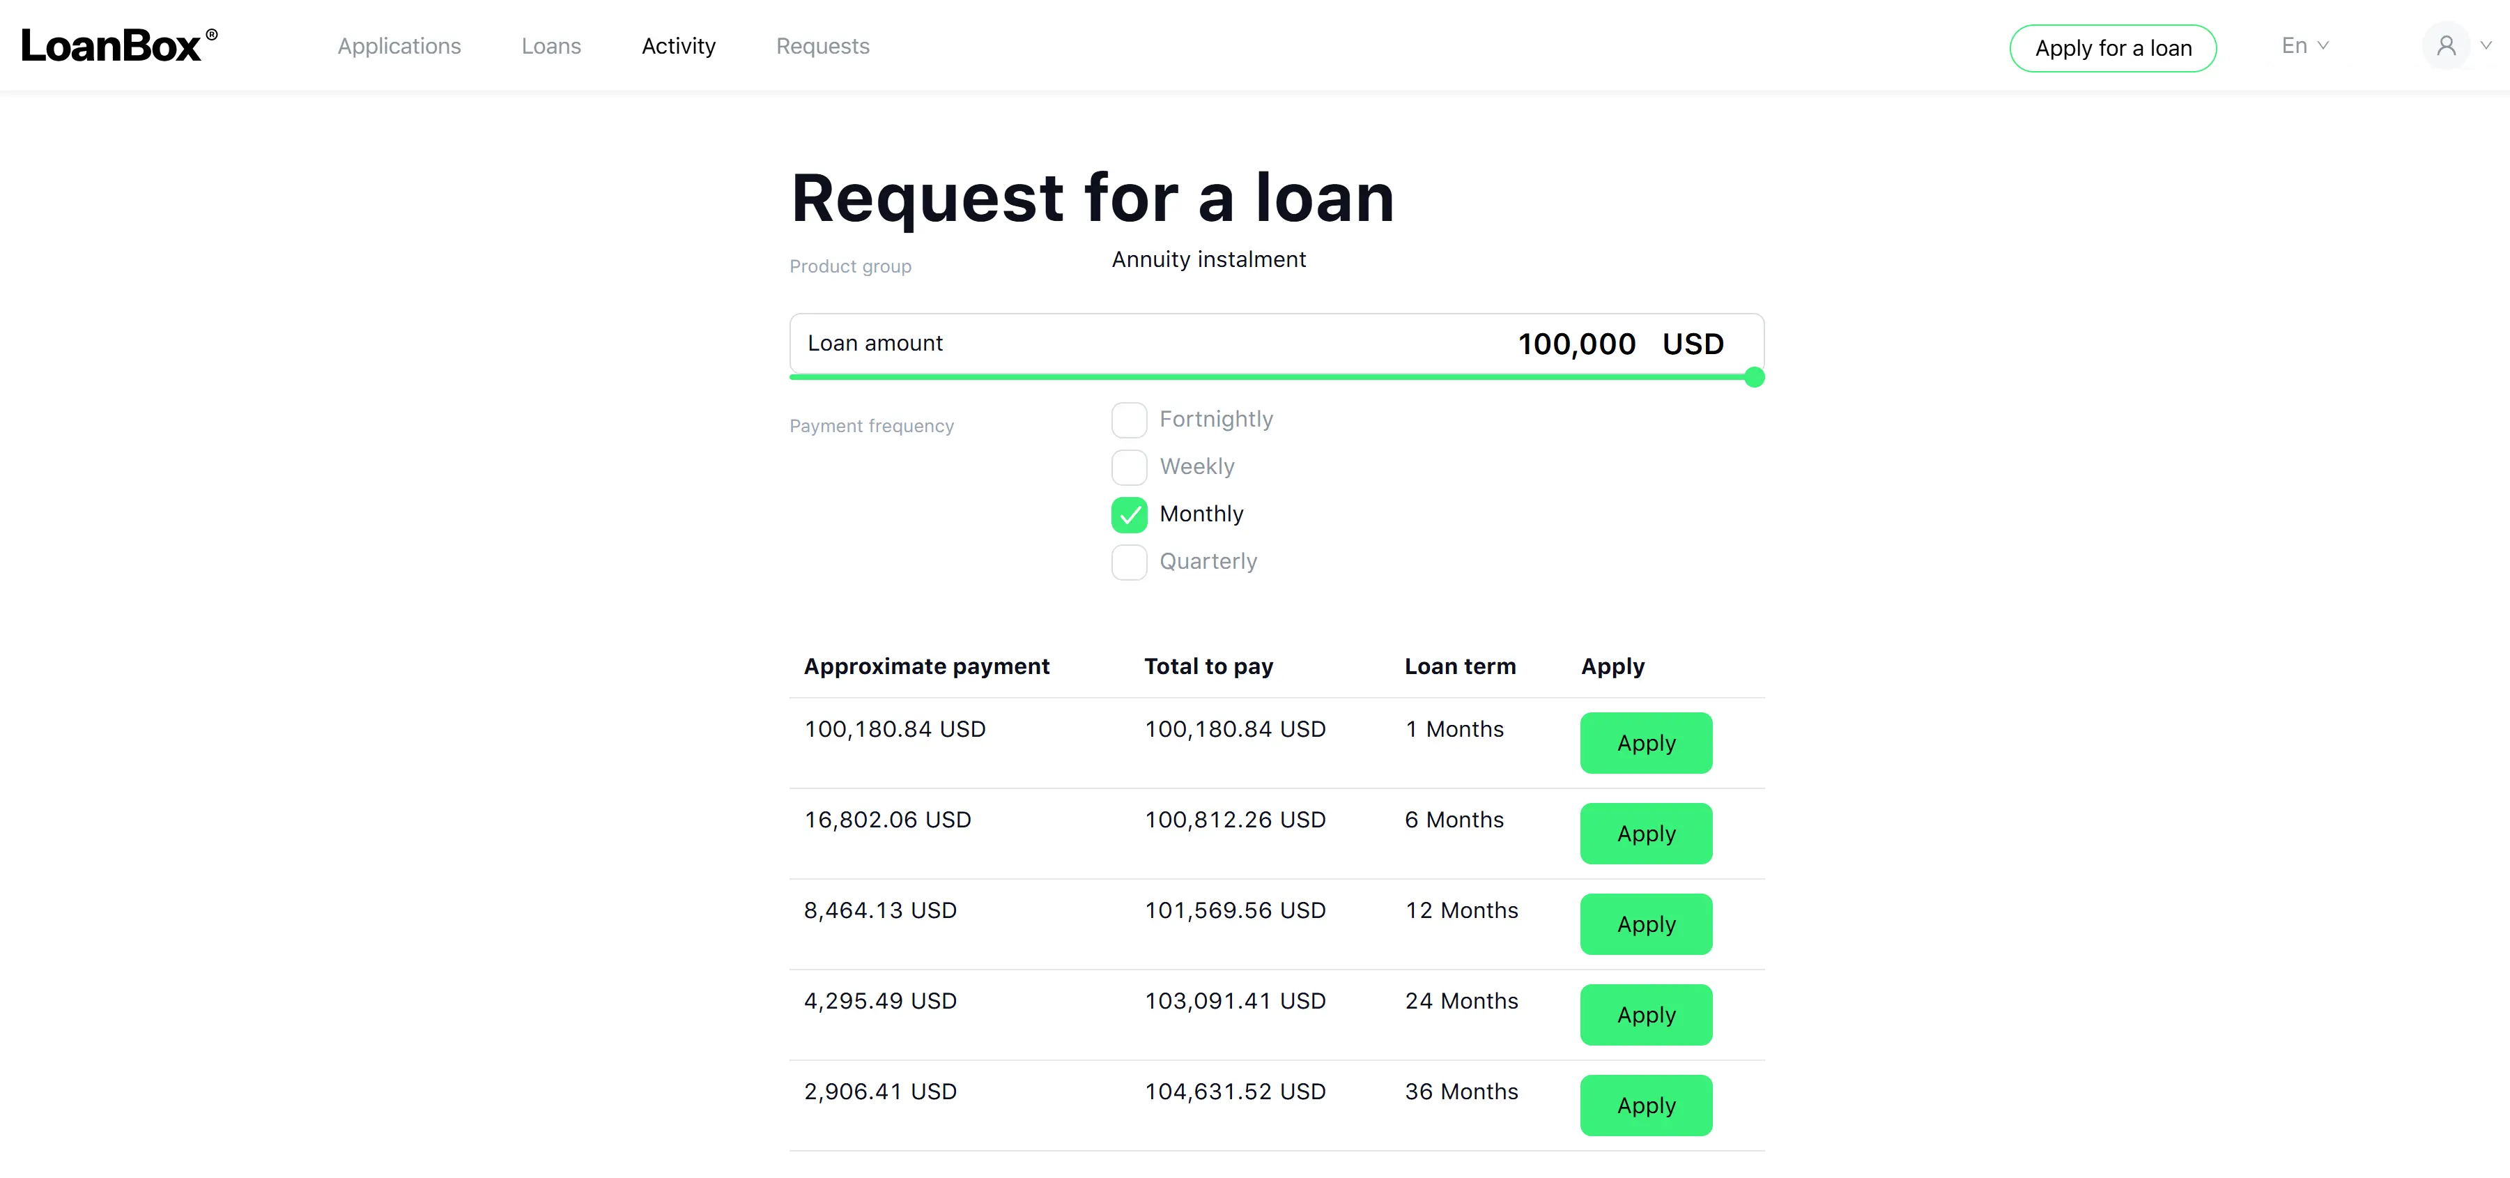The width and height of the screenshot is (2510, 1178).
Task: Select Quarterly payment frequency
Action: click(x=1130, y=563)
